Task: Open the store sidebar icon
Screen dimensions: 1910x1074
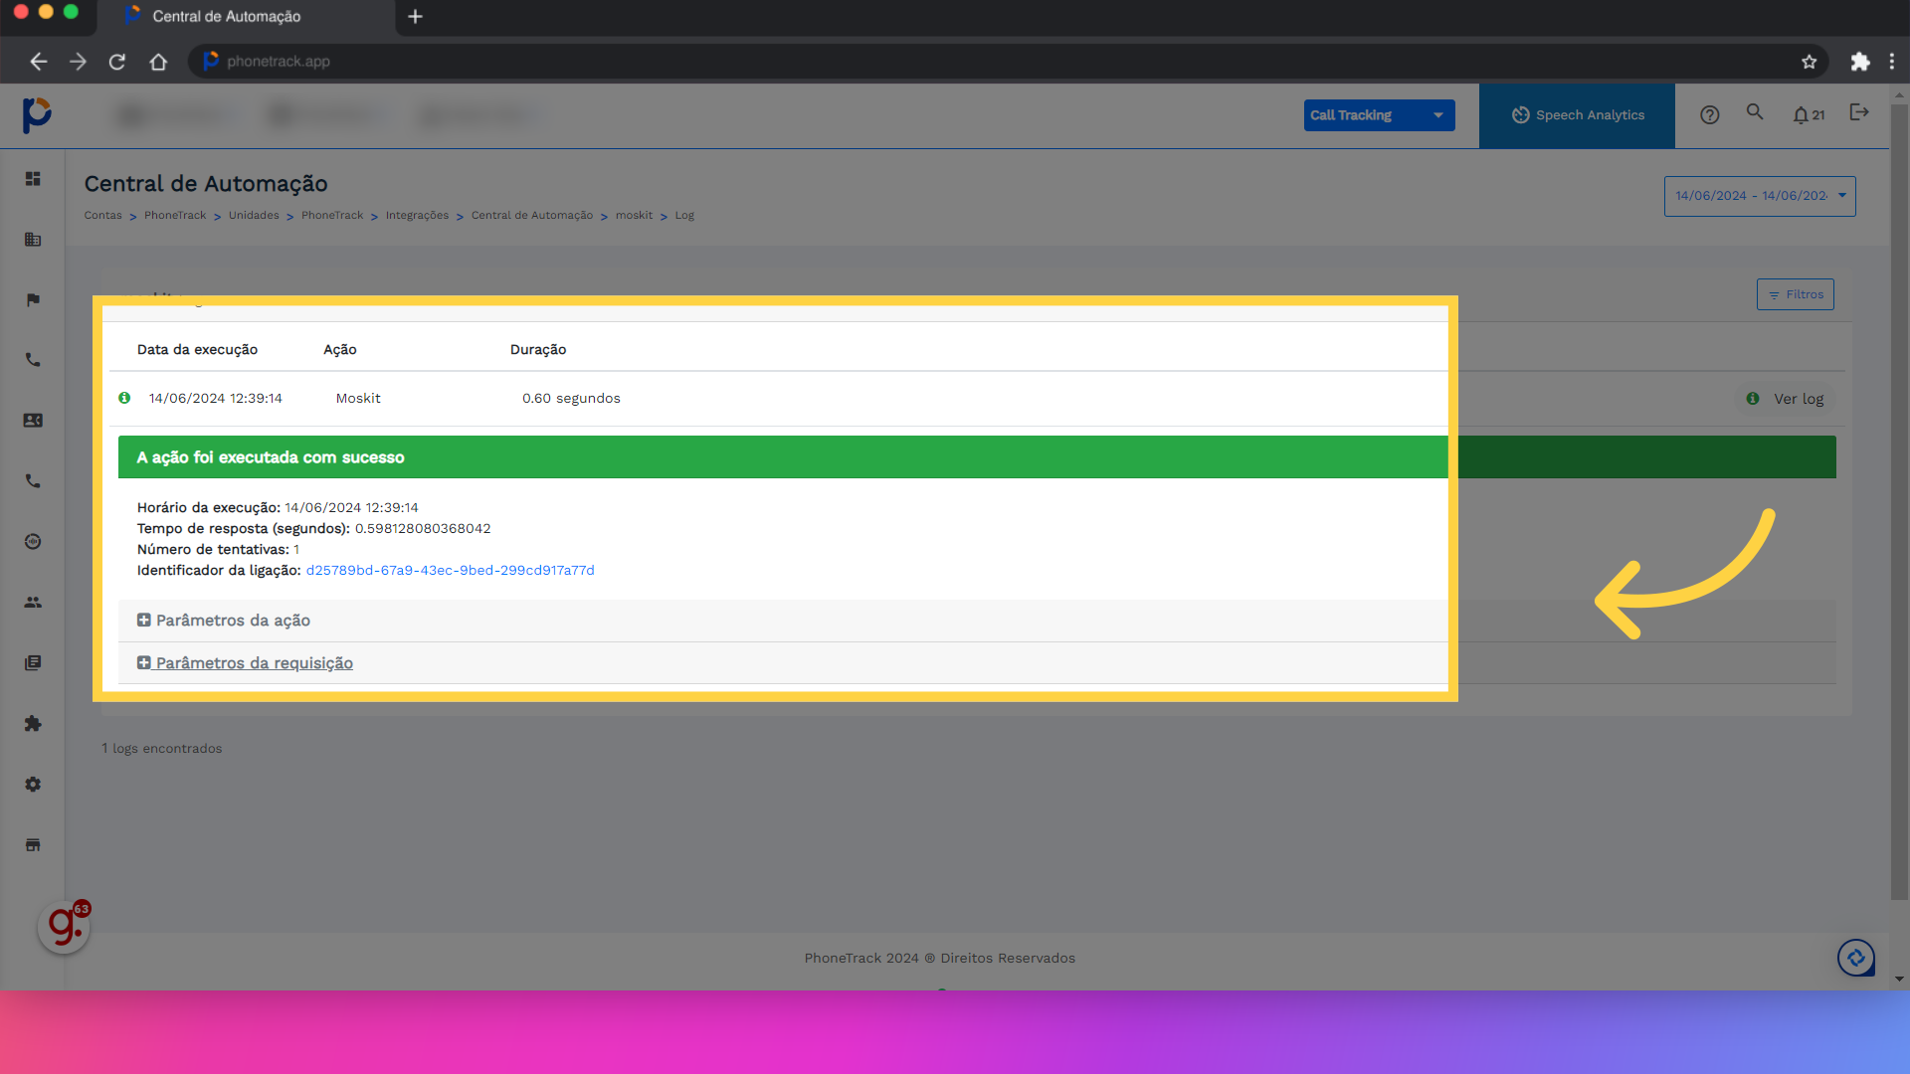Action: click(x=33, y=845)
